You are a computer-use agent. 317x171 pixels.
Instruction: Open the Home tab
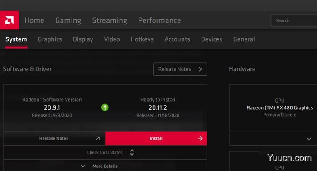pos(34,20)
